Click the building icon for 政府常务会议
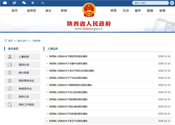The height and width of the screenshot is (125, 175). (x=10, y=81)
